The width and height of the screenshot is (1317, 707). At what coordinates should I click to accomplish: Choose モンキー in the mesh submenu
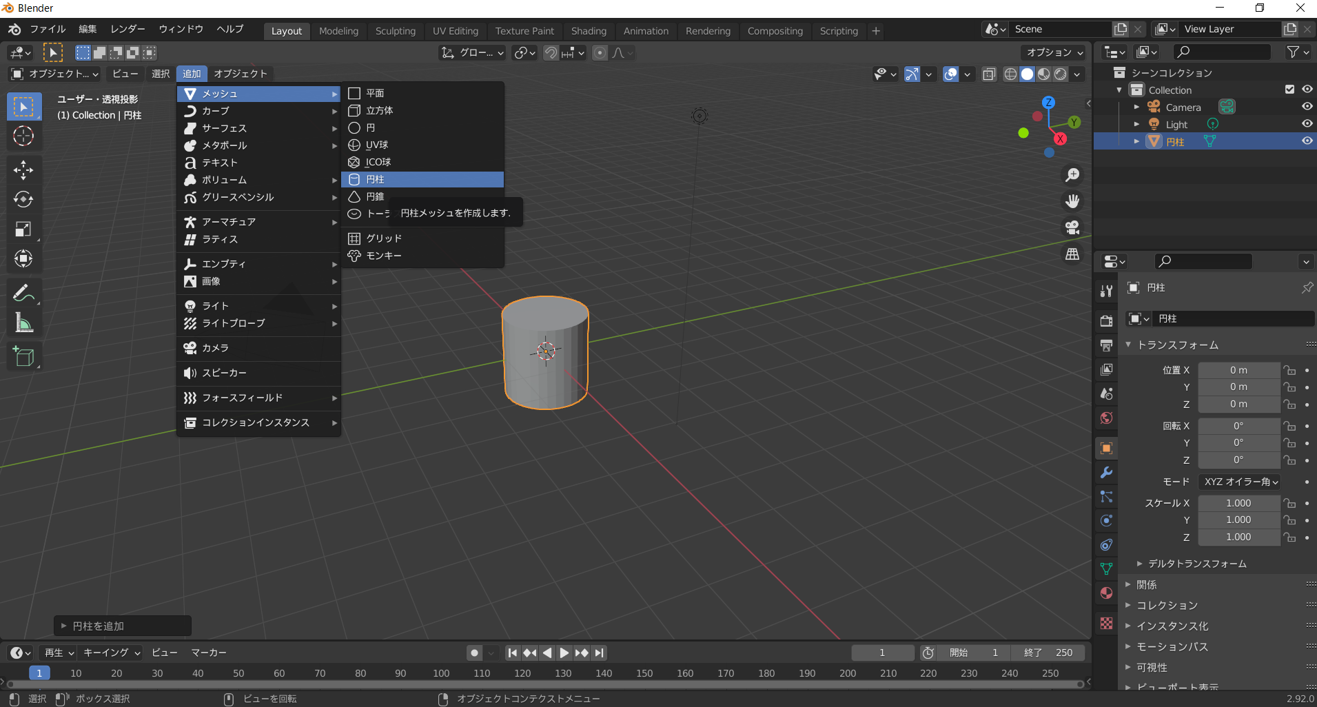click(422, 256)
